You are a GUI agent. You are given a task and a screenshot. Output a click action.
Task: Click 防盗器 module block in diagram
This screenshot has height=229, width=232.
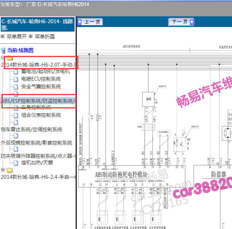coord(213,176)
